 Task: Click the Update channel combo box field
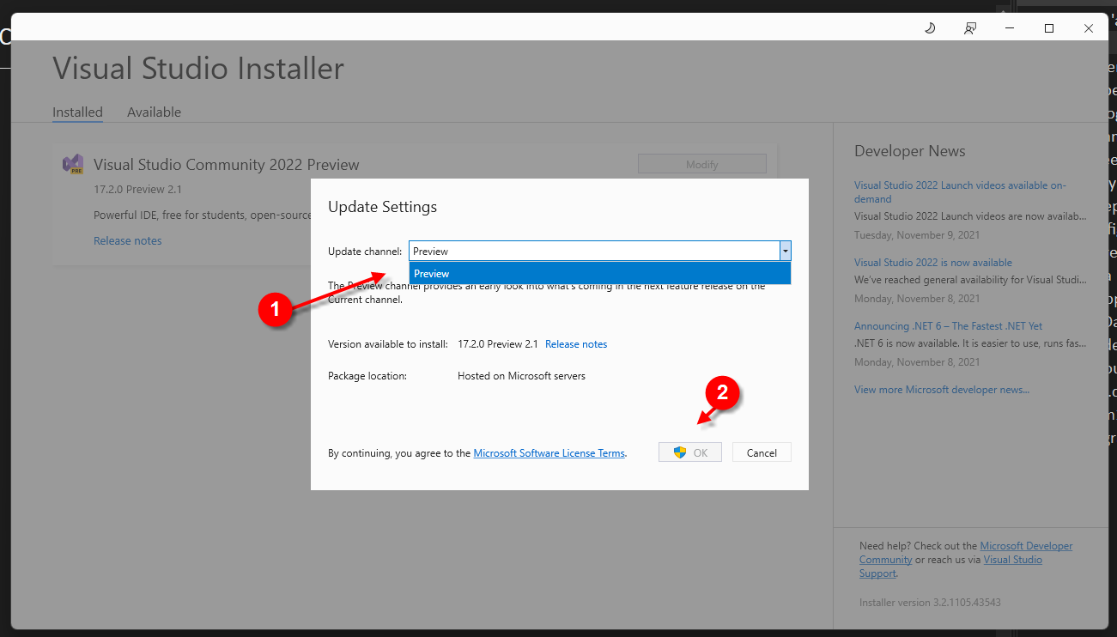[x=600, y=251]
